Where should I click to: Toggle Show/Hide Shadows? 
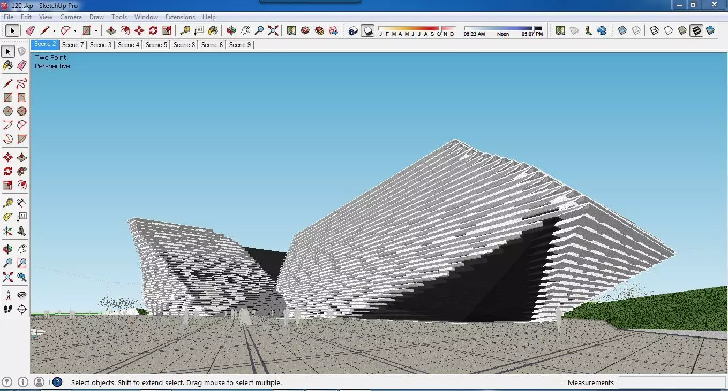[367, 30]
